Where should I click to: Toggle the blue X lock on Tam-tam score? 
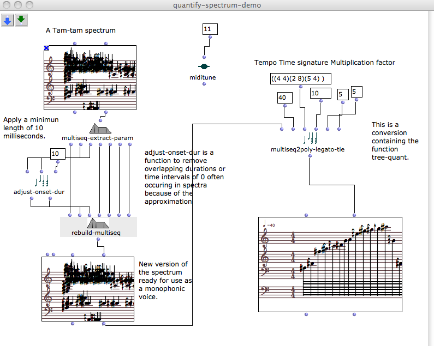(x=46, y=48)
